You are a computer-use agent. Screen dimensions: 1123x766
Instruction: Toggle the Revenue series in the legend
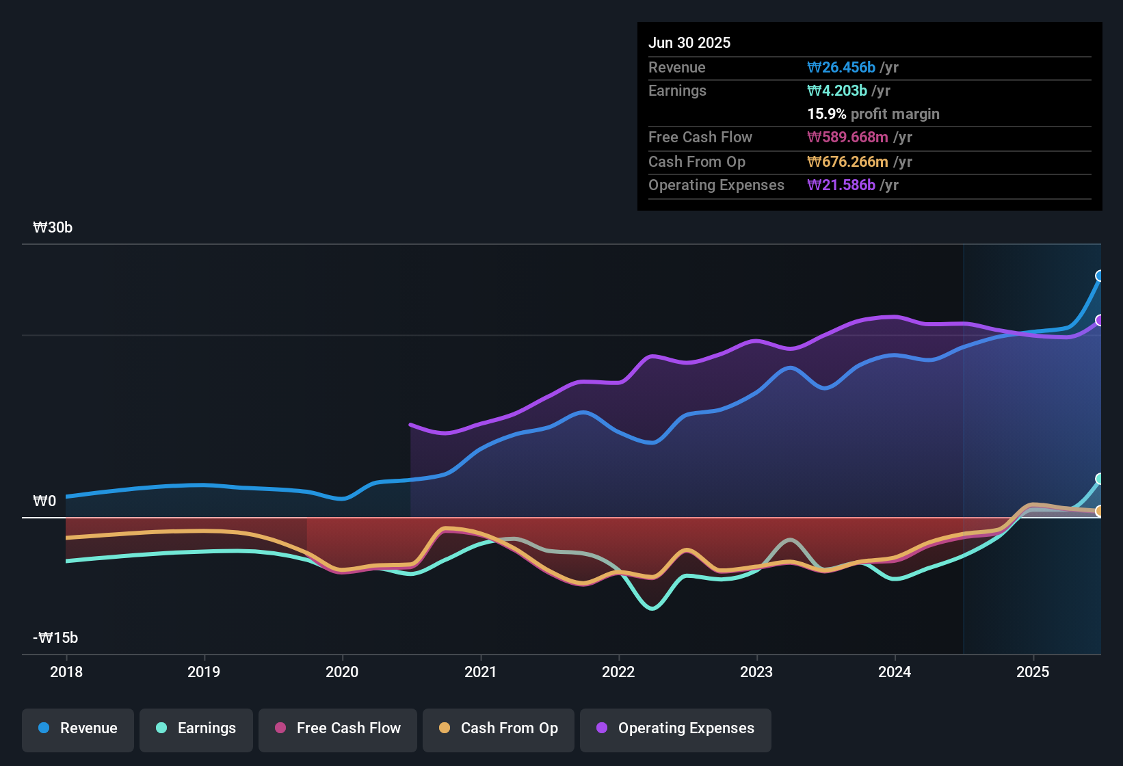[x=77, y=728]
